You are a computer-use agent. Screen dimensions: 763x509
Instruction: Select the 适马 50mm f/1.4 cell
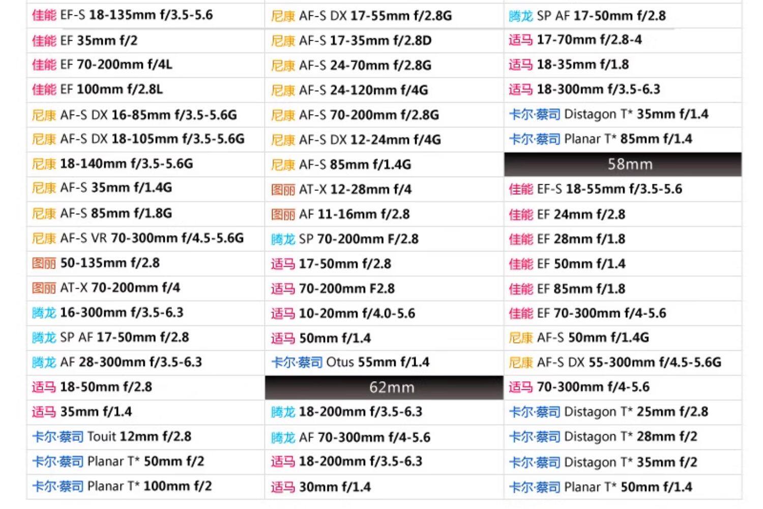384,338
